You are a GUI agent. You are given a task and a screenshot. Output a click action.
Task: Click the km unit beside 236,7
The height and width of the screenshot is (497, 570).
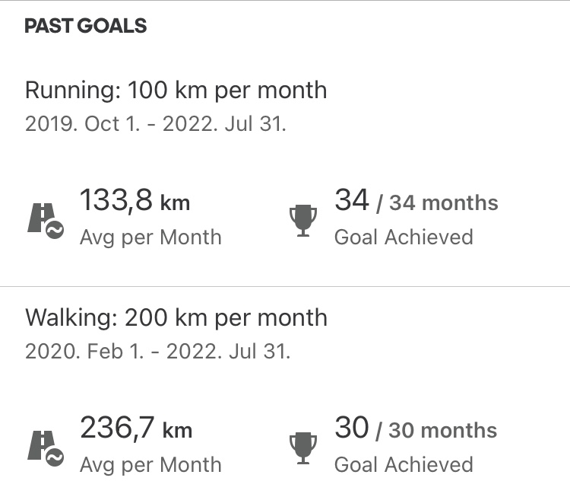[176, 431]
